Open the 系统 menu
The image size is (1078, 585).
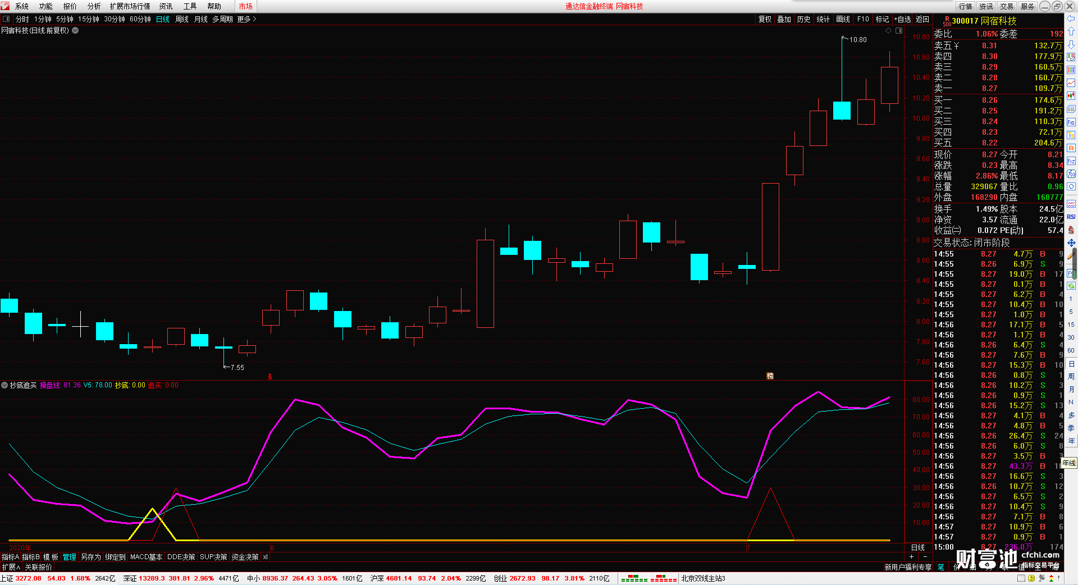point(22,6)
